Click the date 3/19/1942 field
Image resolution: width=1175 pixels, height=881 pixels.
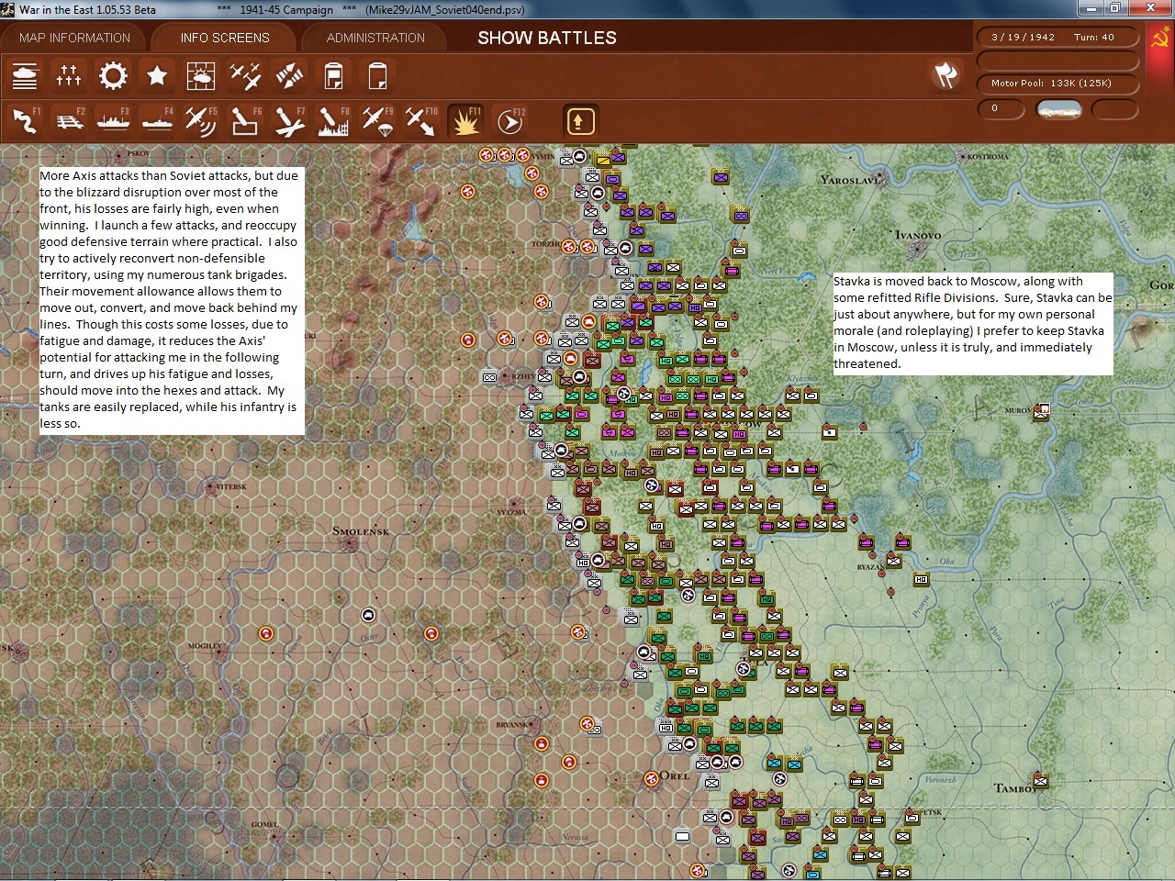1024,37
